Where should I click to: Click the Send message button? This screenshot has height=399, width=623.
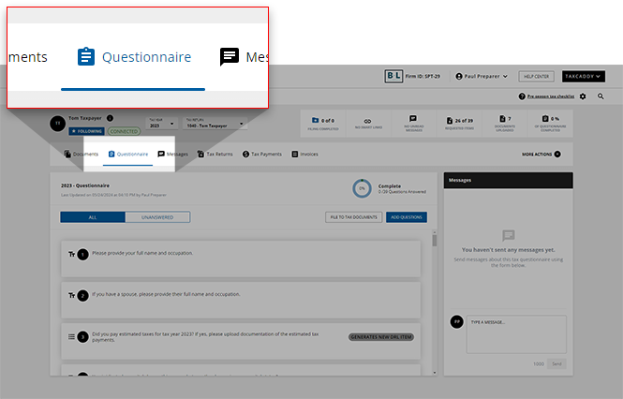[x=556, y=364]
